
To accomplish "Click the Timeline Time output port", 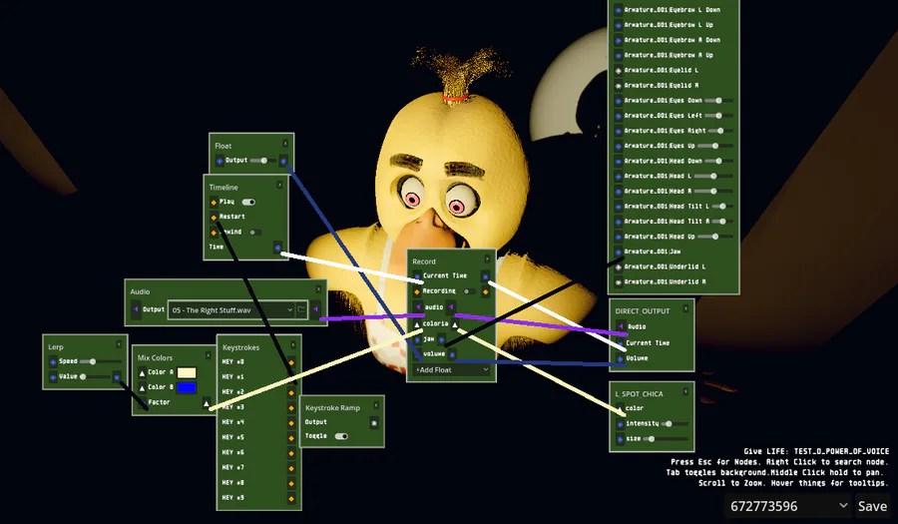I will point(277,248).
